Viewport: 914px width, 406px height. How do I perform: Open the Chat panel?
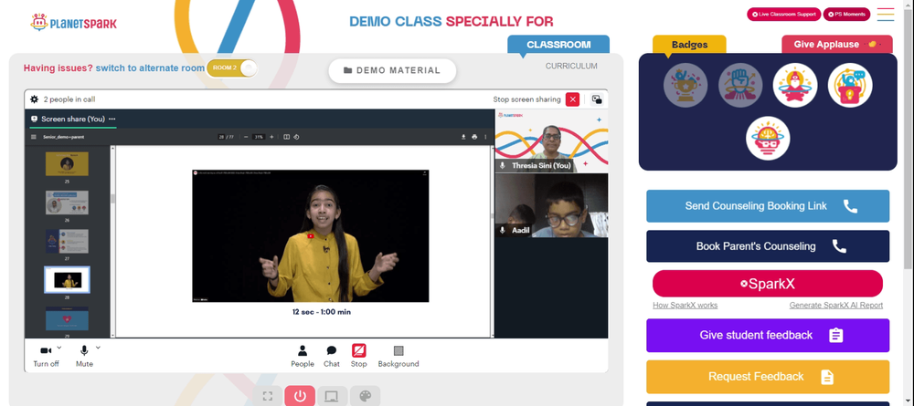pos(332,356)
